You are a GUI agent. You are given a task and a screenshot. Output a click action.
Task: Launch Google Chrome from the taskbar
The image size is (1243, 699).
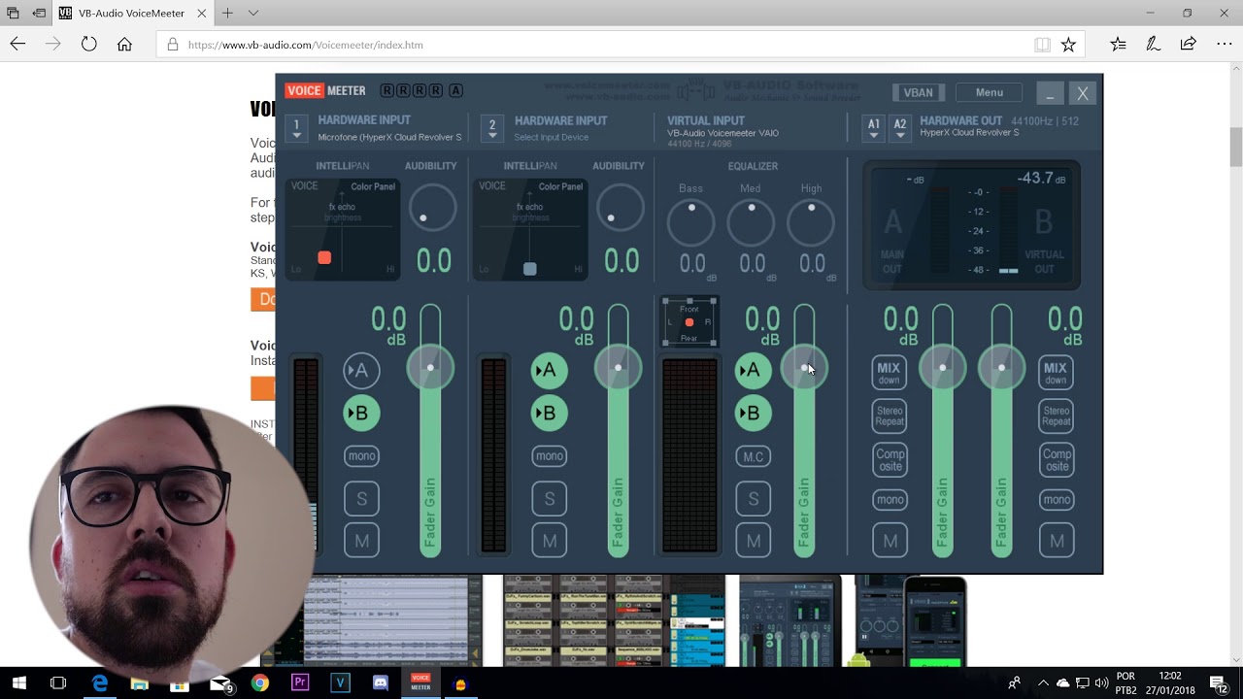pyautogui.click(x=259, y=683)
